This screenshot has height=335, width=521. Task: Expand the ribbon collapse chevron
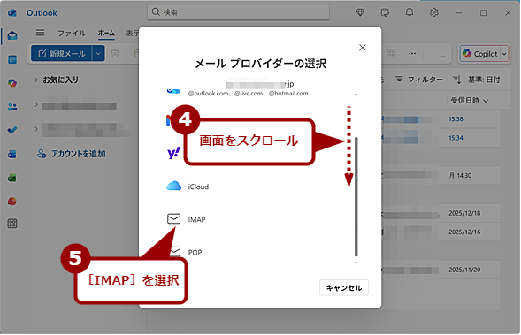[x=442, y=57]
